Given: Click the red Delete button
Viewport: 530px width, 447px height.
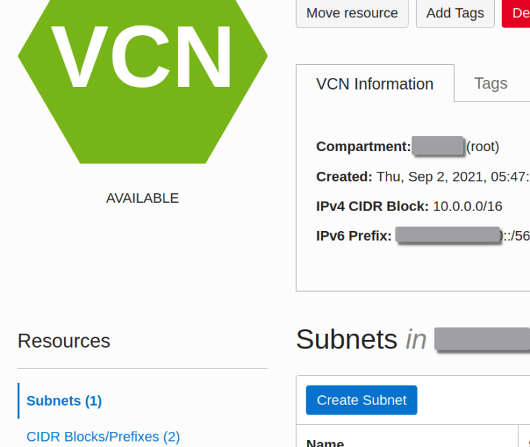Looking at the screenshot, I should (x=516, y=13).
